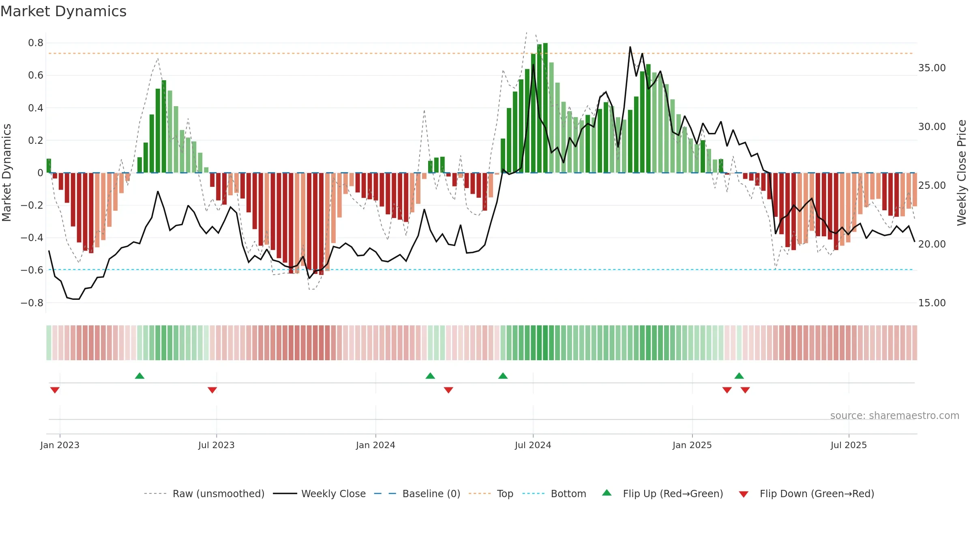The image size is (973, 547).
Task: Click the tallest dark green bar near Jul 2024
Action: (x=545, y=108)
